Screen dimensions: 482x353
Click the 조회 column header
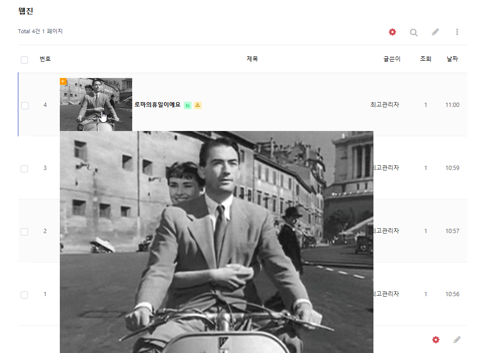[x=426, y=59]
